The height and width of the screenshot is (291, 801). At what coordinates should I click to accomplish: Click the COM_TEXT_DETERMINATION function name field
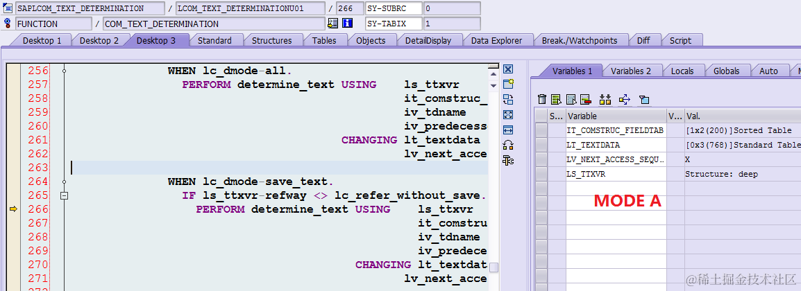tap(214, 24)
